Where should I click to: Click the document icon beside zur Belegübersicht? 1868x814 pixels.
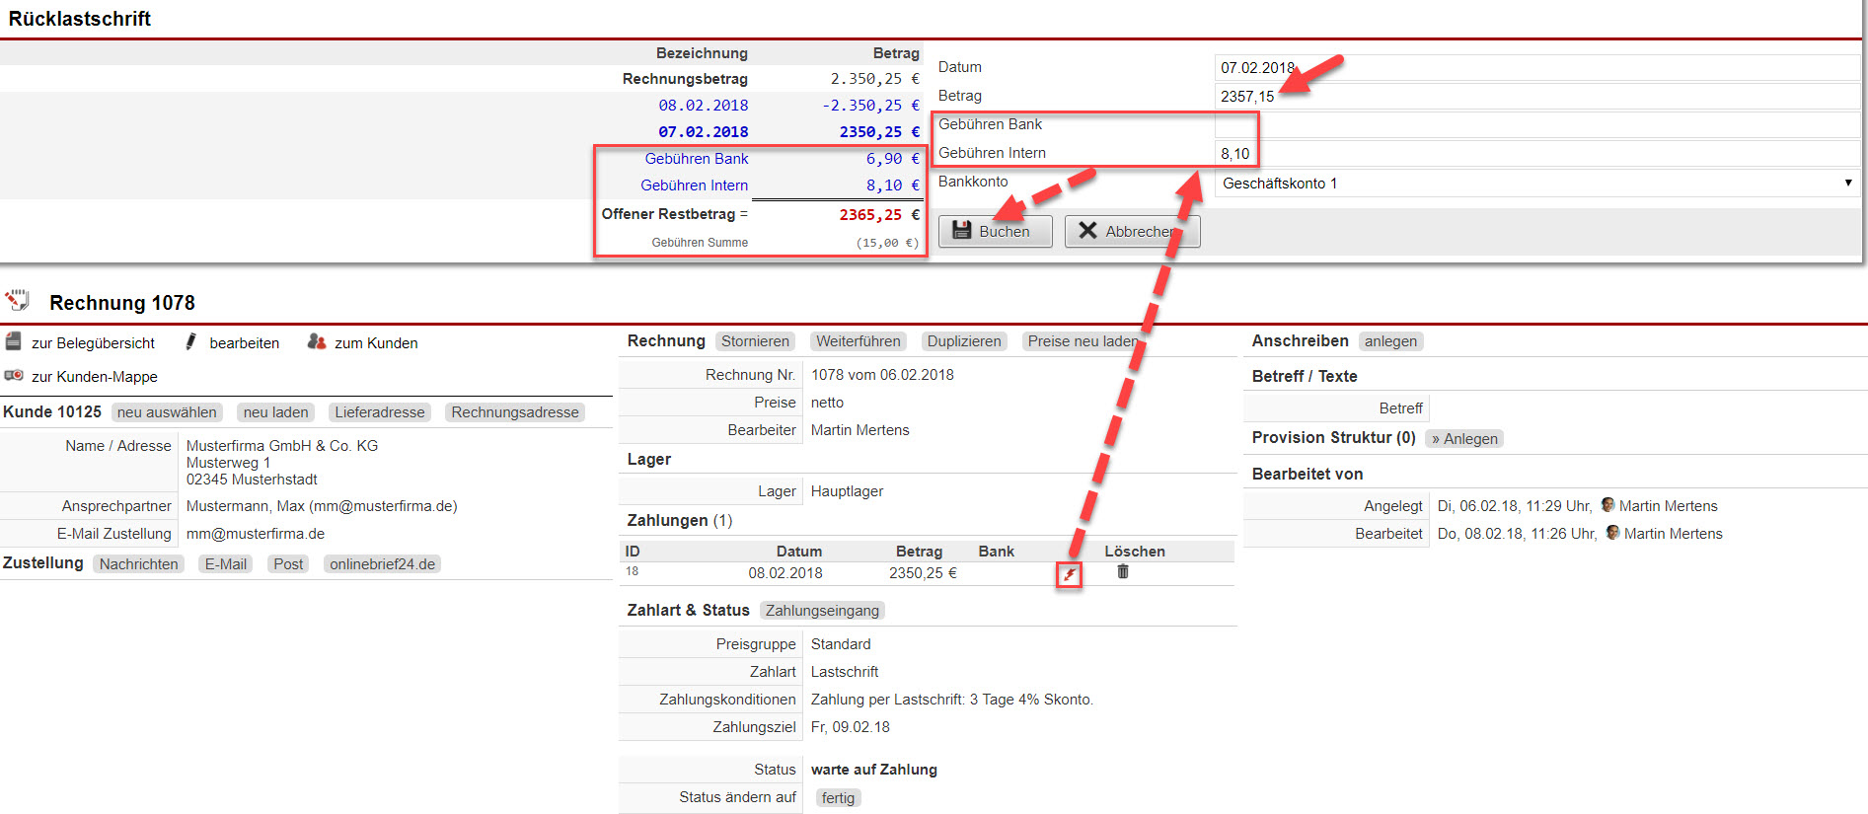14,342
